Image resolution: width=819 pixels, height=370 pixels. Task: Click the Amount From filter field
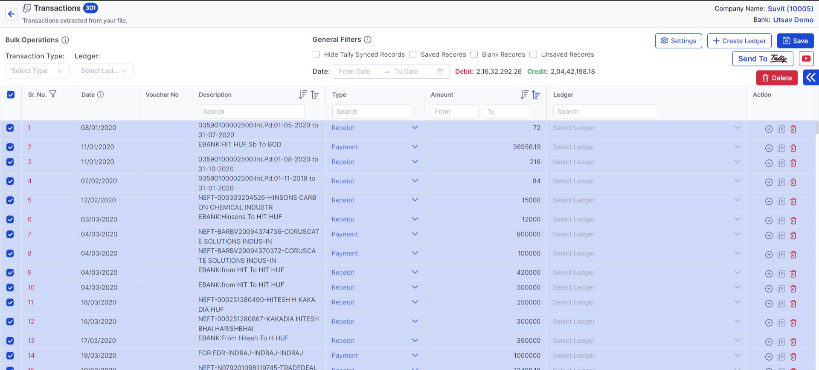tap(454, 112)
